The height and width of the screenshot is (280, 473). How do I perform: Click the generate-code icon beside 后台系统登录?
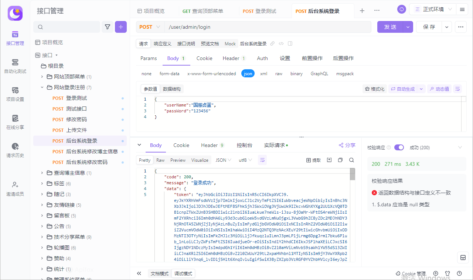281,43
